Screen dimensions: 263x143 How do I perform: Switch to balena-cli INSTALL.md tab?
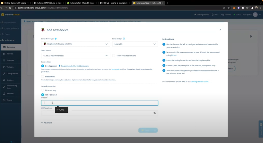49,3
